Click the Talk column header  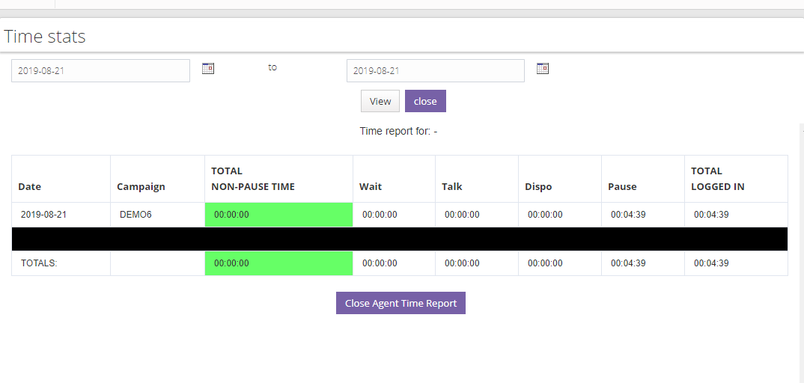(452, 187)
